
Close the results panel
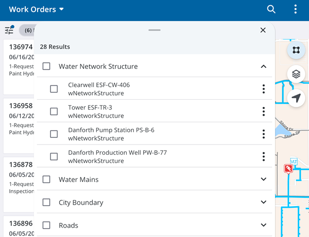263,30
